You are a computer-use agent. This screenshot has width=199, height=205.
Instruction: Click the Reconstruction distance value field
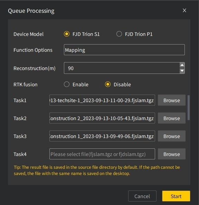[x=122, y=68]
